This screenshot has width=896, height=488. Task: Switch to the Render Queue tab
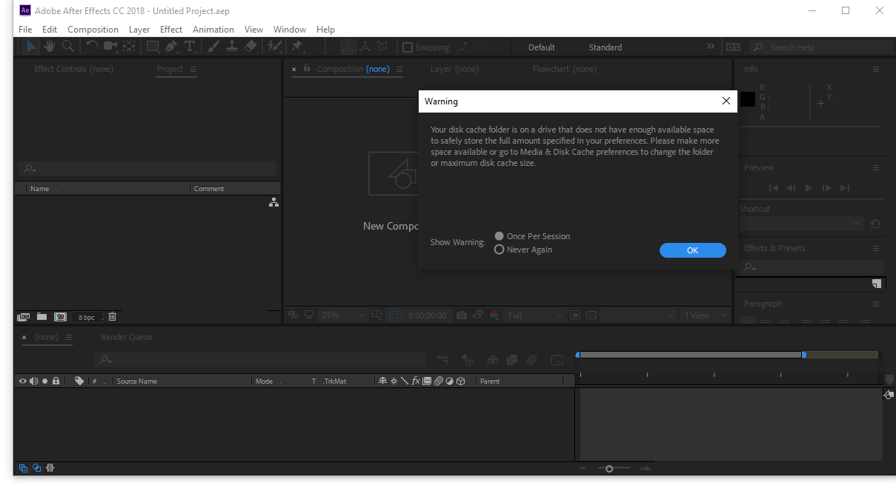pos(127,337)
